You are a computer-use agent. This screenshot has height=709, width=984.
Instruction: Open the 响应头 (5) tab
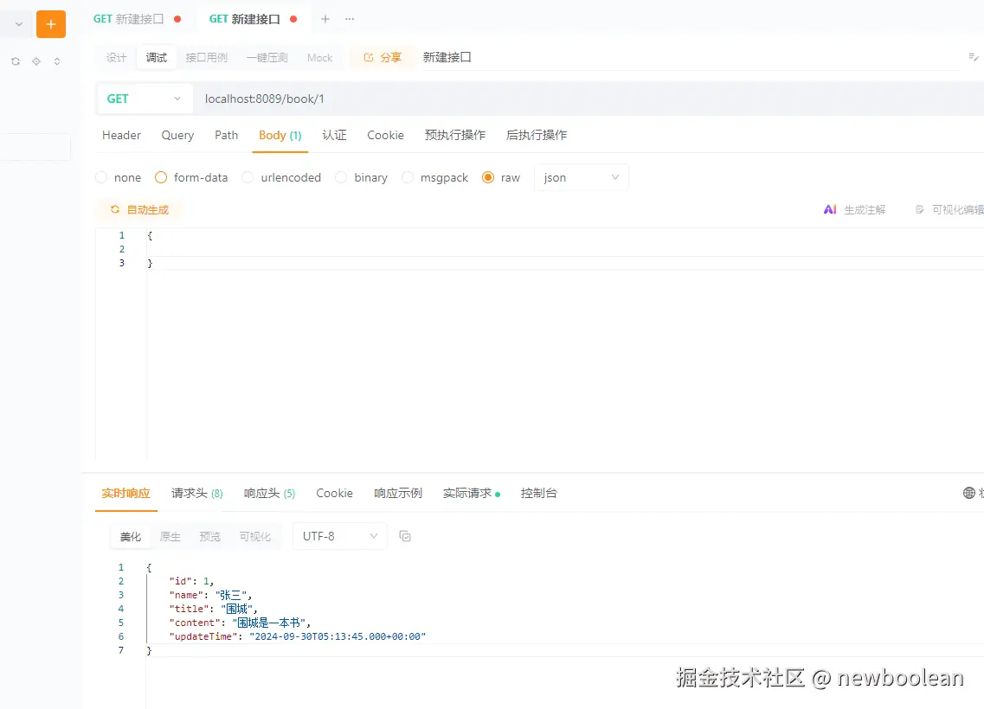(269, 494)
